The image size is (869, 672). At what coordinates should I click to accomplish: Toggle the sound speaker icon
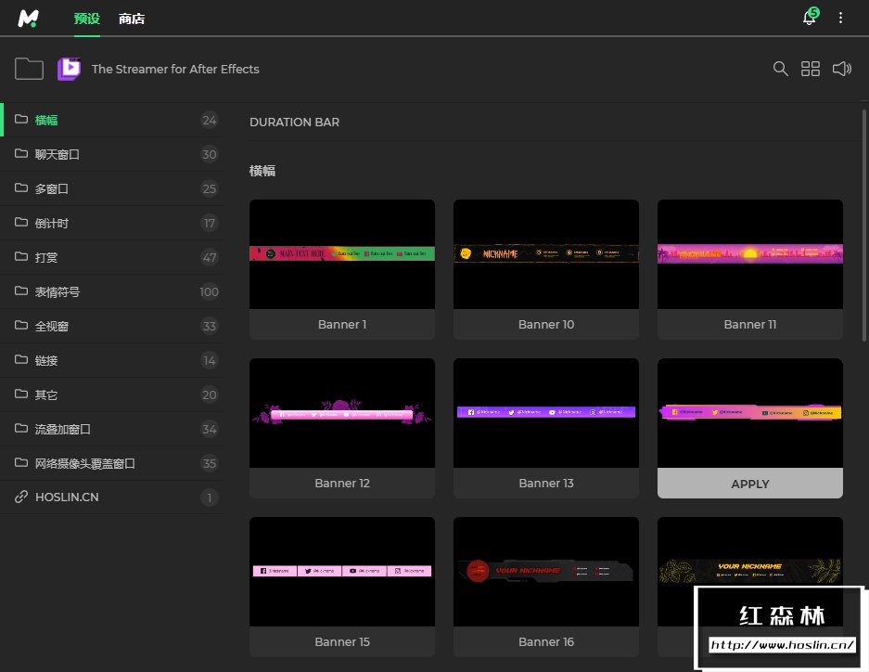(841, 69)
